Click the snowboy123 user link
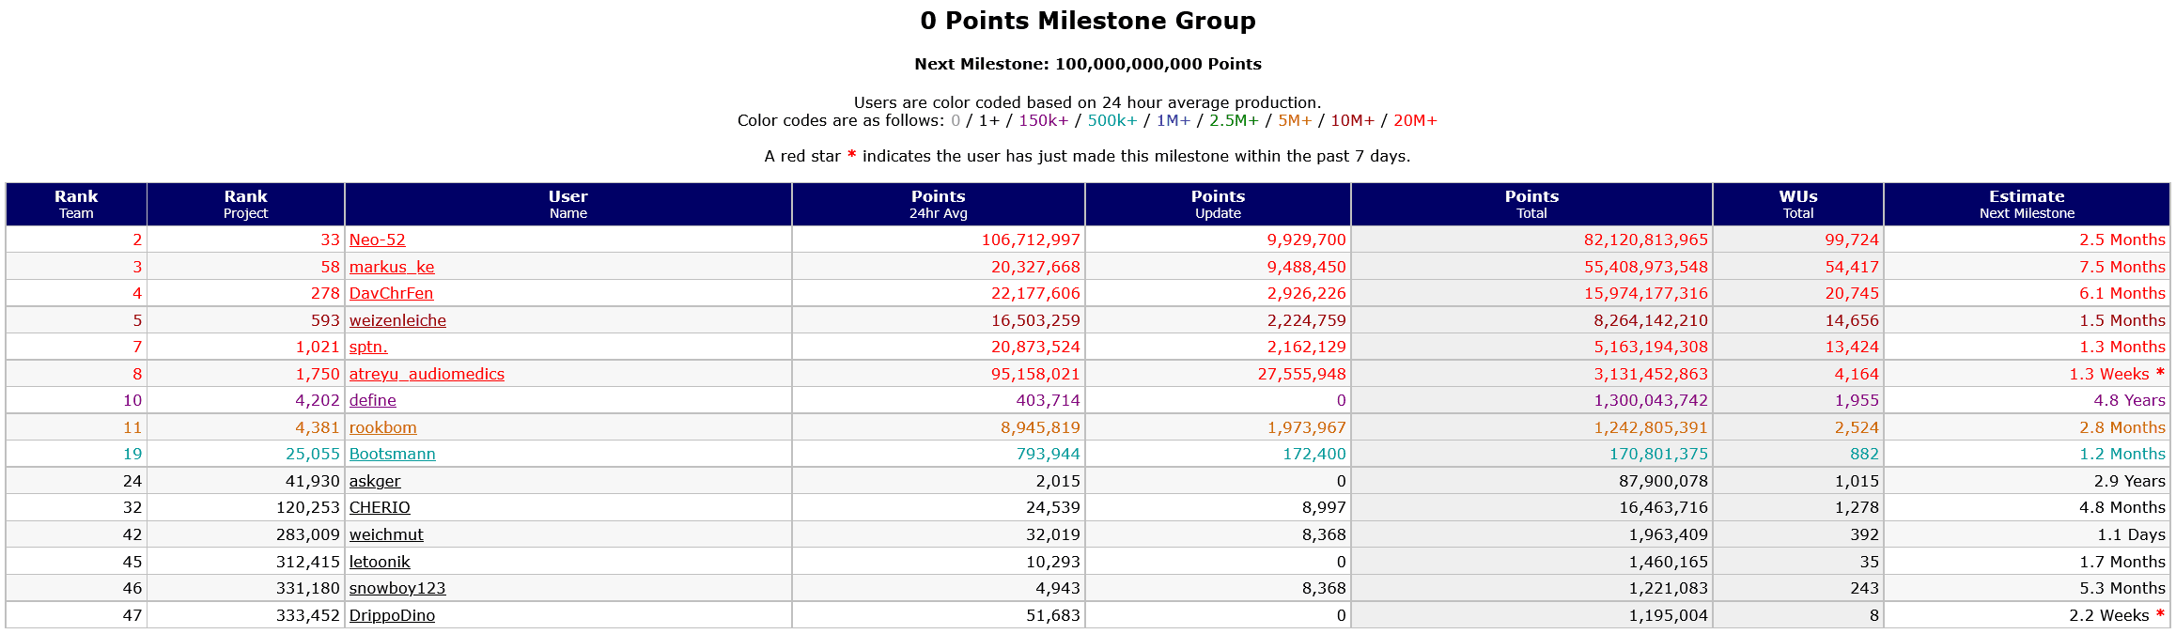2176x634 pixels. pos(397,588)
